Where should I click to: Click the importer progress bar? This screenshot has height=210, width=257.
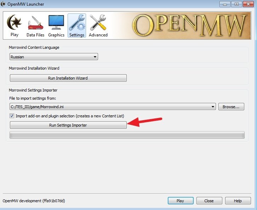click(127, 135)
